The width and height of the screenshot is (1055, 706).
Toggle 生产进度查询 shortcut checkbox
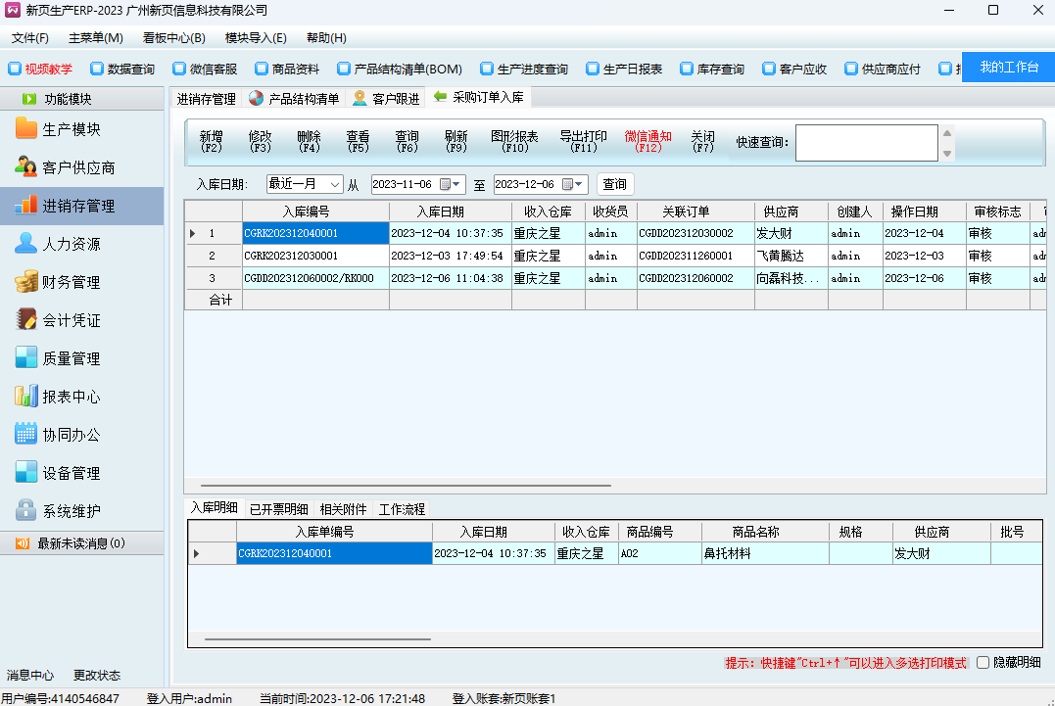[x=487, y=68]
